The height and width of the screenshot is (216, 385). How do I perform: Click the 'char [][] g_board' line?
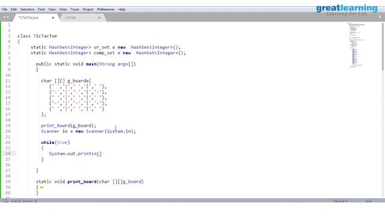pos(66,81)
